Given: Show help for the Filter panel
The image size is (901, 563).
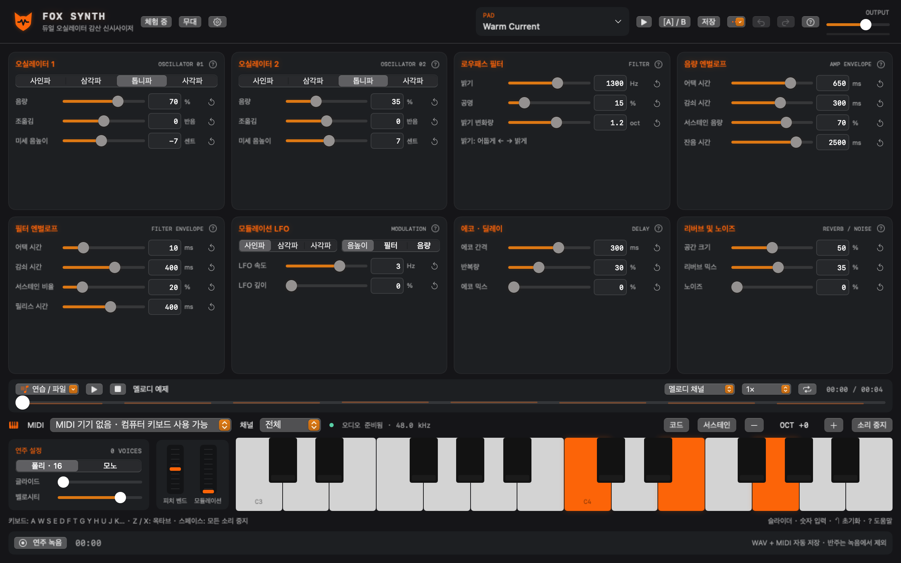Looking at the screenshot, I should coord(658,64).
